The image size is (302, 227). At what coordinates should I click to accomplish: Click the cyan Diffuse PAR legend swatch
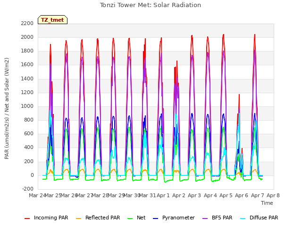tap(243, 218)
